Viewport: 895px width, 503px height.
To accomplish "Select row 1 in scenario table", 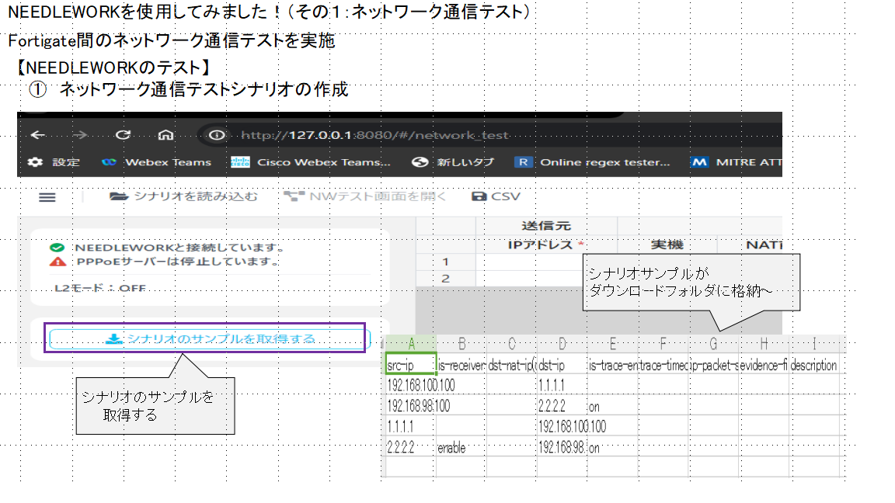I will [446, 262].
